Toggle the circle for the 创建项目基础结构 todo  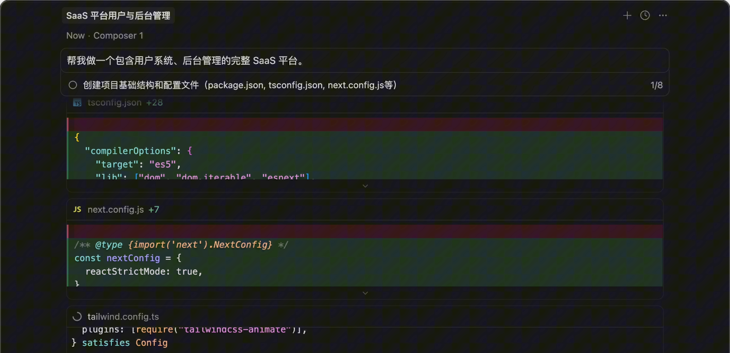tap(73, 85)
